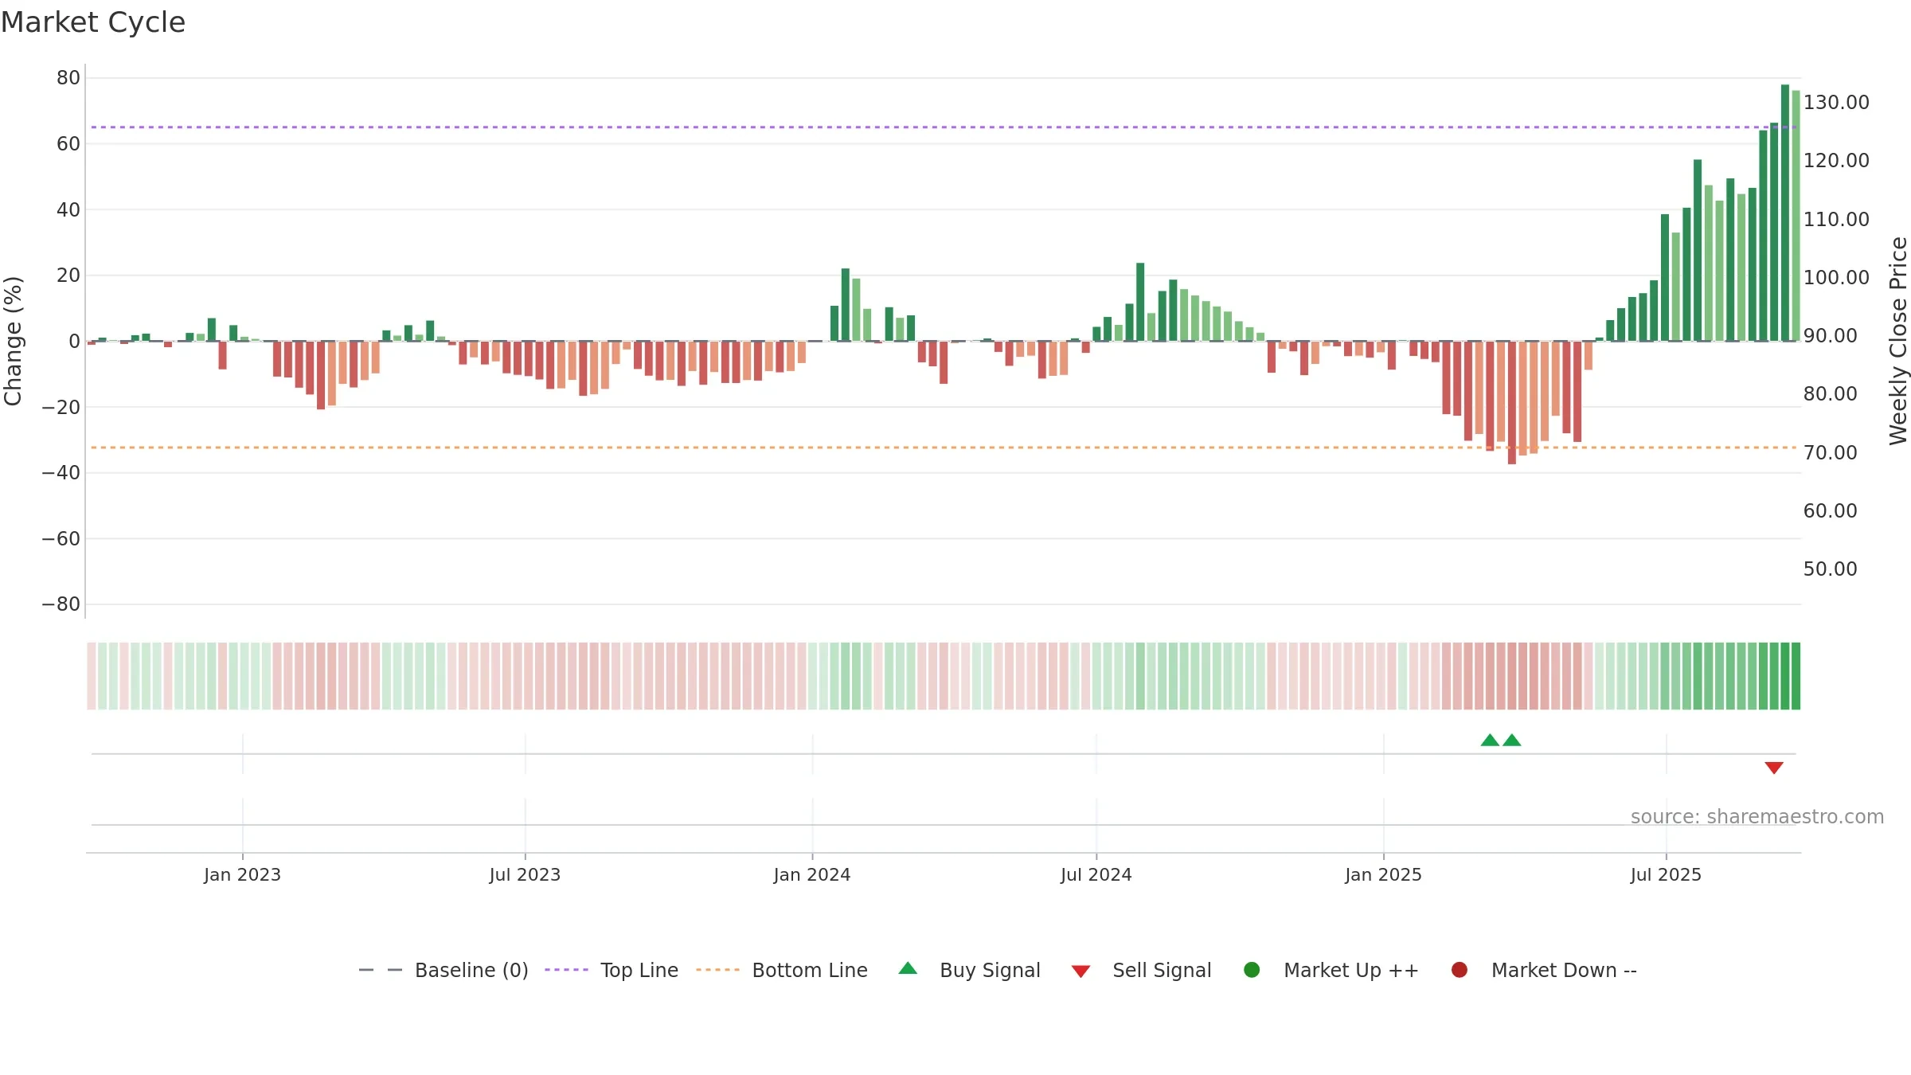The image size is (1911, 1075).
Task: Click the Change (%) axis title
Action: [x=13, y=341]
